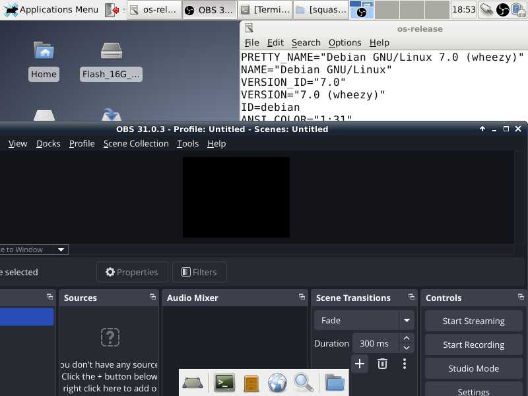The width and height of the screenshot is (528, 396).
Task: Float the Scene Transitions dock panel
Action: (x=411, y=296)
